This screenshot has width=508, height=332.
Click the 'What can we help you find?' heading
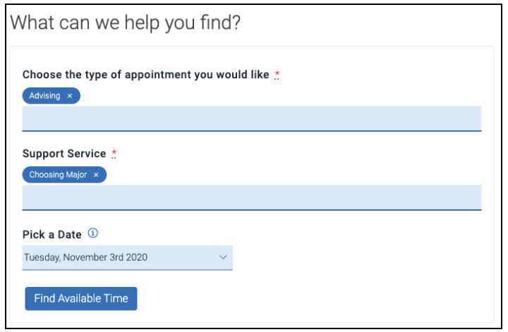coord(126,23)
